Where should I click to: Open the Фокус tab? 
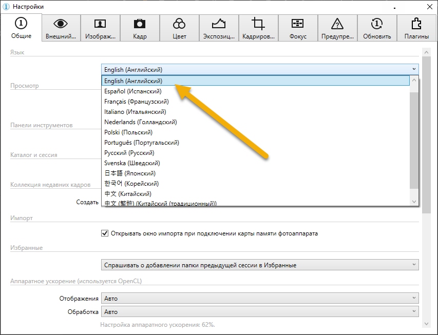[298, 28]
